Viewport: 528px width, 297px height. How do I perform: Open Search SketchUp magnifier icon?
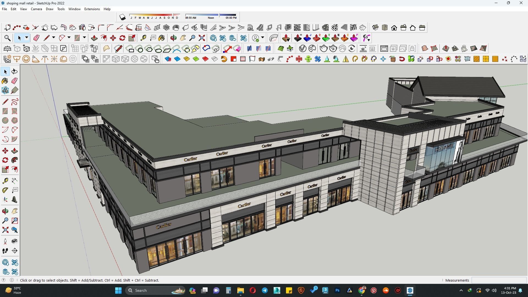click(7, 38)
